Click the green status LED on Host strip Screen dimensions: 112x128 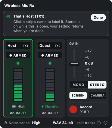pos(18,63)
